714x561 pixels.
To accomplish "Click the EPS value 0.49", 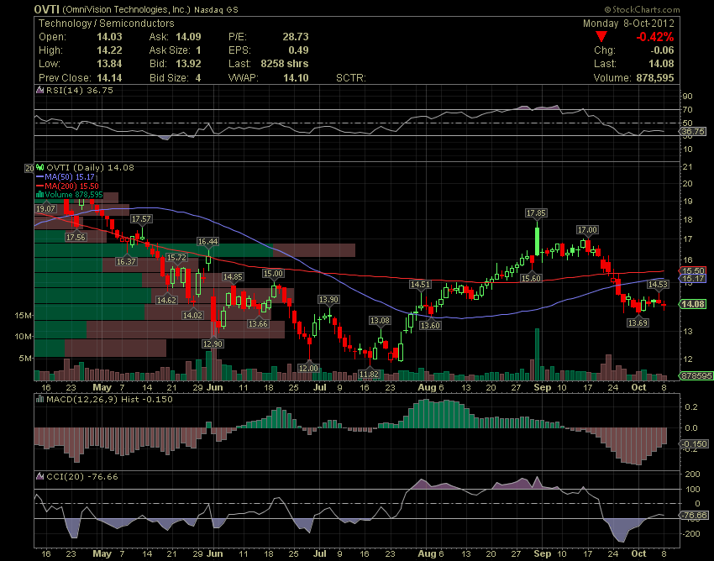I will click(298, 50).
